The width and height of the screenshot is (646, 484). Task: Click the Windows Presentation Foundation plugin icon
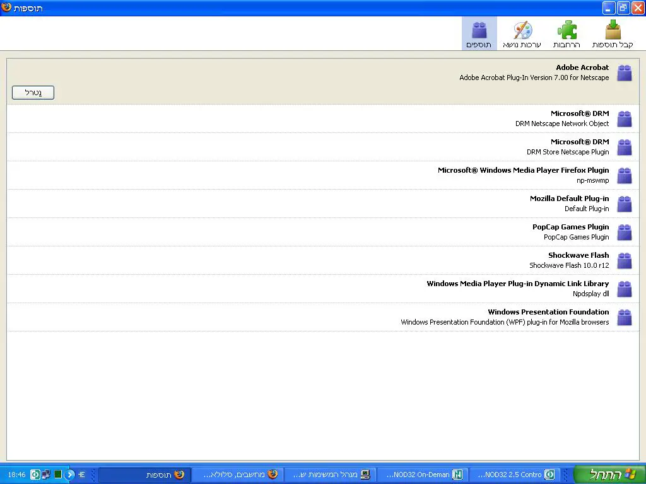pos(624,318)
